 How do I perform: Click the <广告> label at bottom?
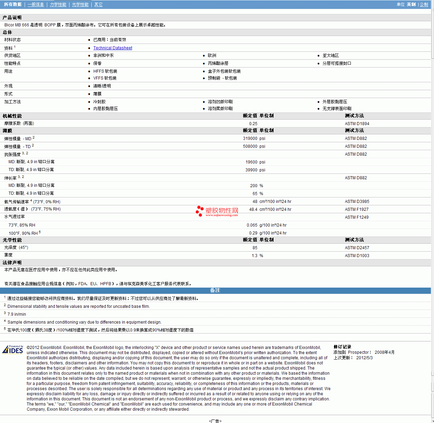coord(215,421)
